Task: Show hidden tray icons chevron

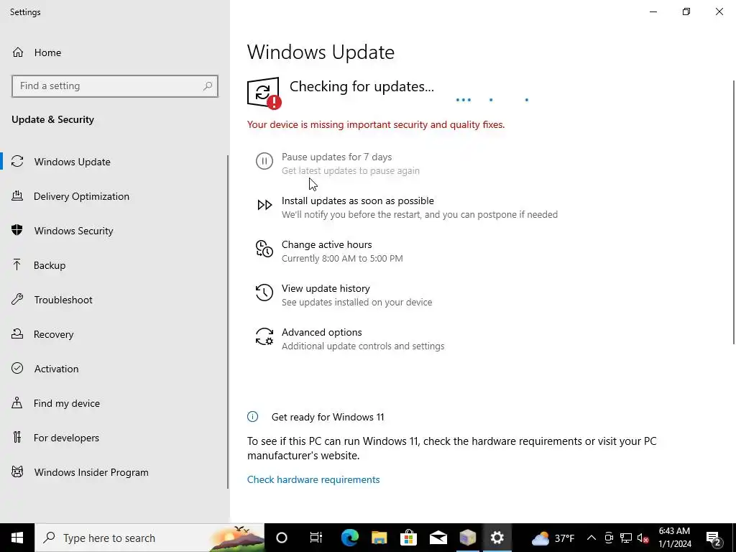Action: pyautogui.click(x=592, y=538)
